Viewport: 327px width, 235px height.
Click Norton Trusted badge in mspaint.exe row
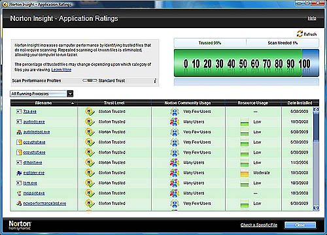tap(90, 193)
